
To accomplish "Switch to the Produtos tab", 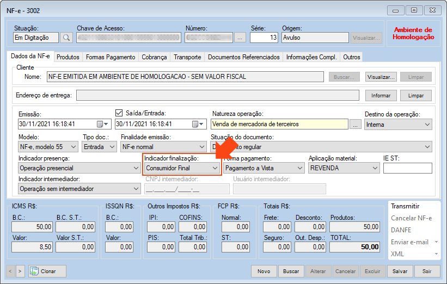I will point(68,57).
